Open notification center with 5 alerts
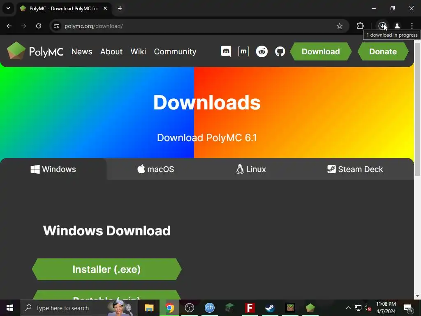The height and width of the screenshot is (316, 421). pyautogui.click(x=408, y=308)
